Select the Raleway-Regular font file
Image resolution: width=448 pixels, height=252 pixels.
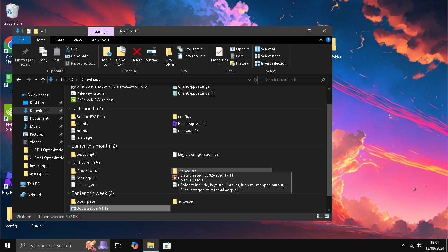point(88,93)
